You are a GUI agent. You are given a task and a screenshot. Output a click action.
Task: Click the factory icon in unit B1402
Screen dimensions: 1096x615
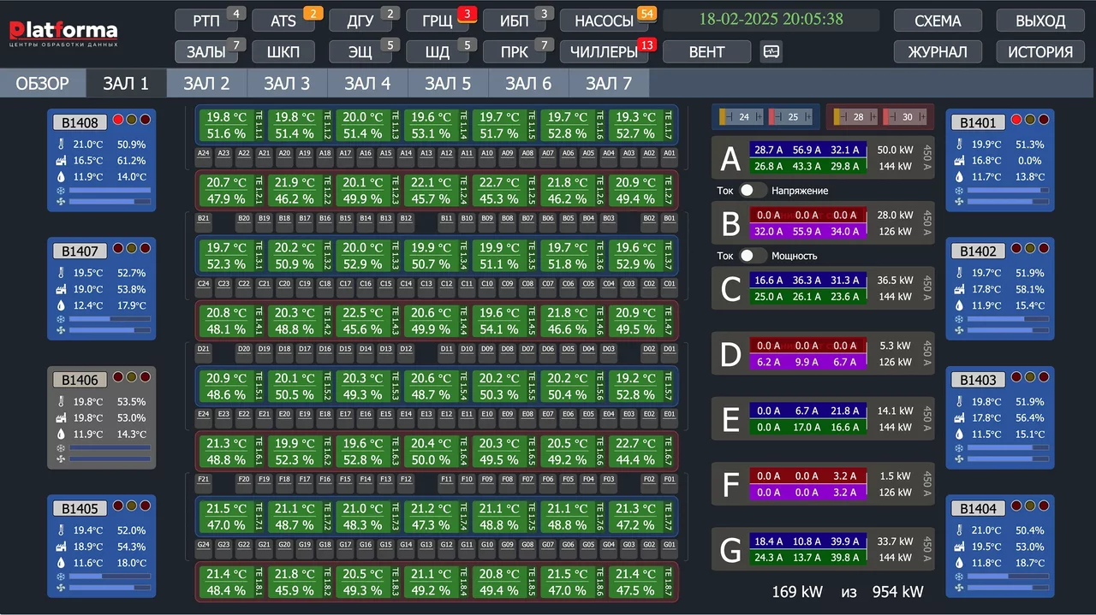(x=959, y=290)
